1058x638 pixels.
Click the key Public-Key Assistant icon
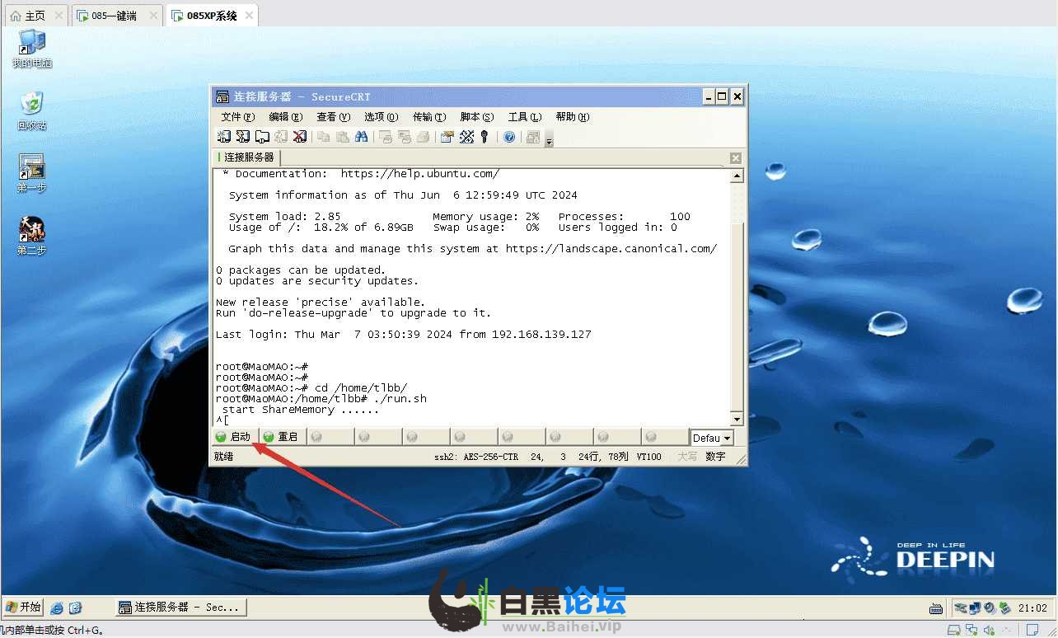485,137
